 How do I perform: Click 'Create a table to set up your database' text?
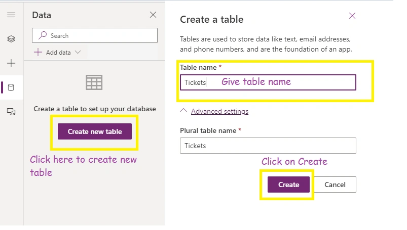[95, 109]
